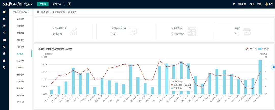Viewport: 275px width, 110px height.
Task: Click the 搜采通爱采购 sidebar heading
Action: tap(20, 12)
